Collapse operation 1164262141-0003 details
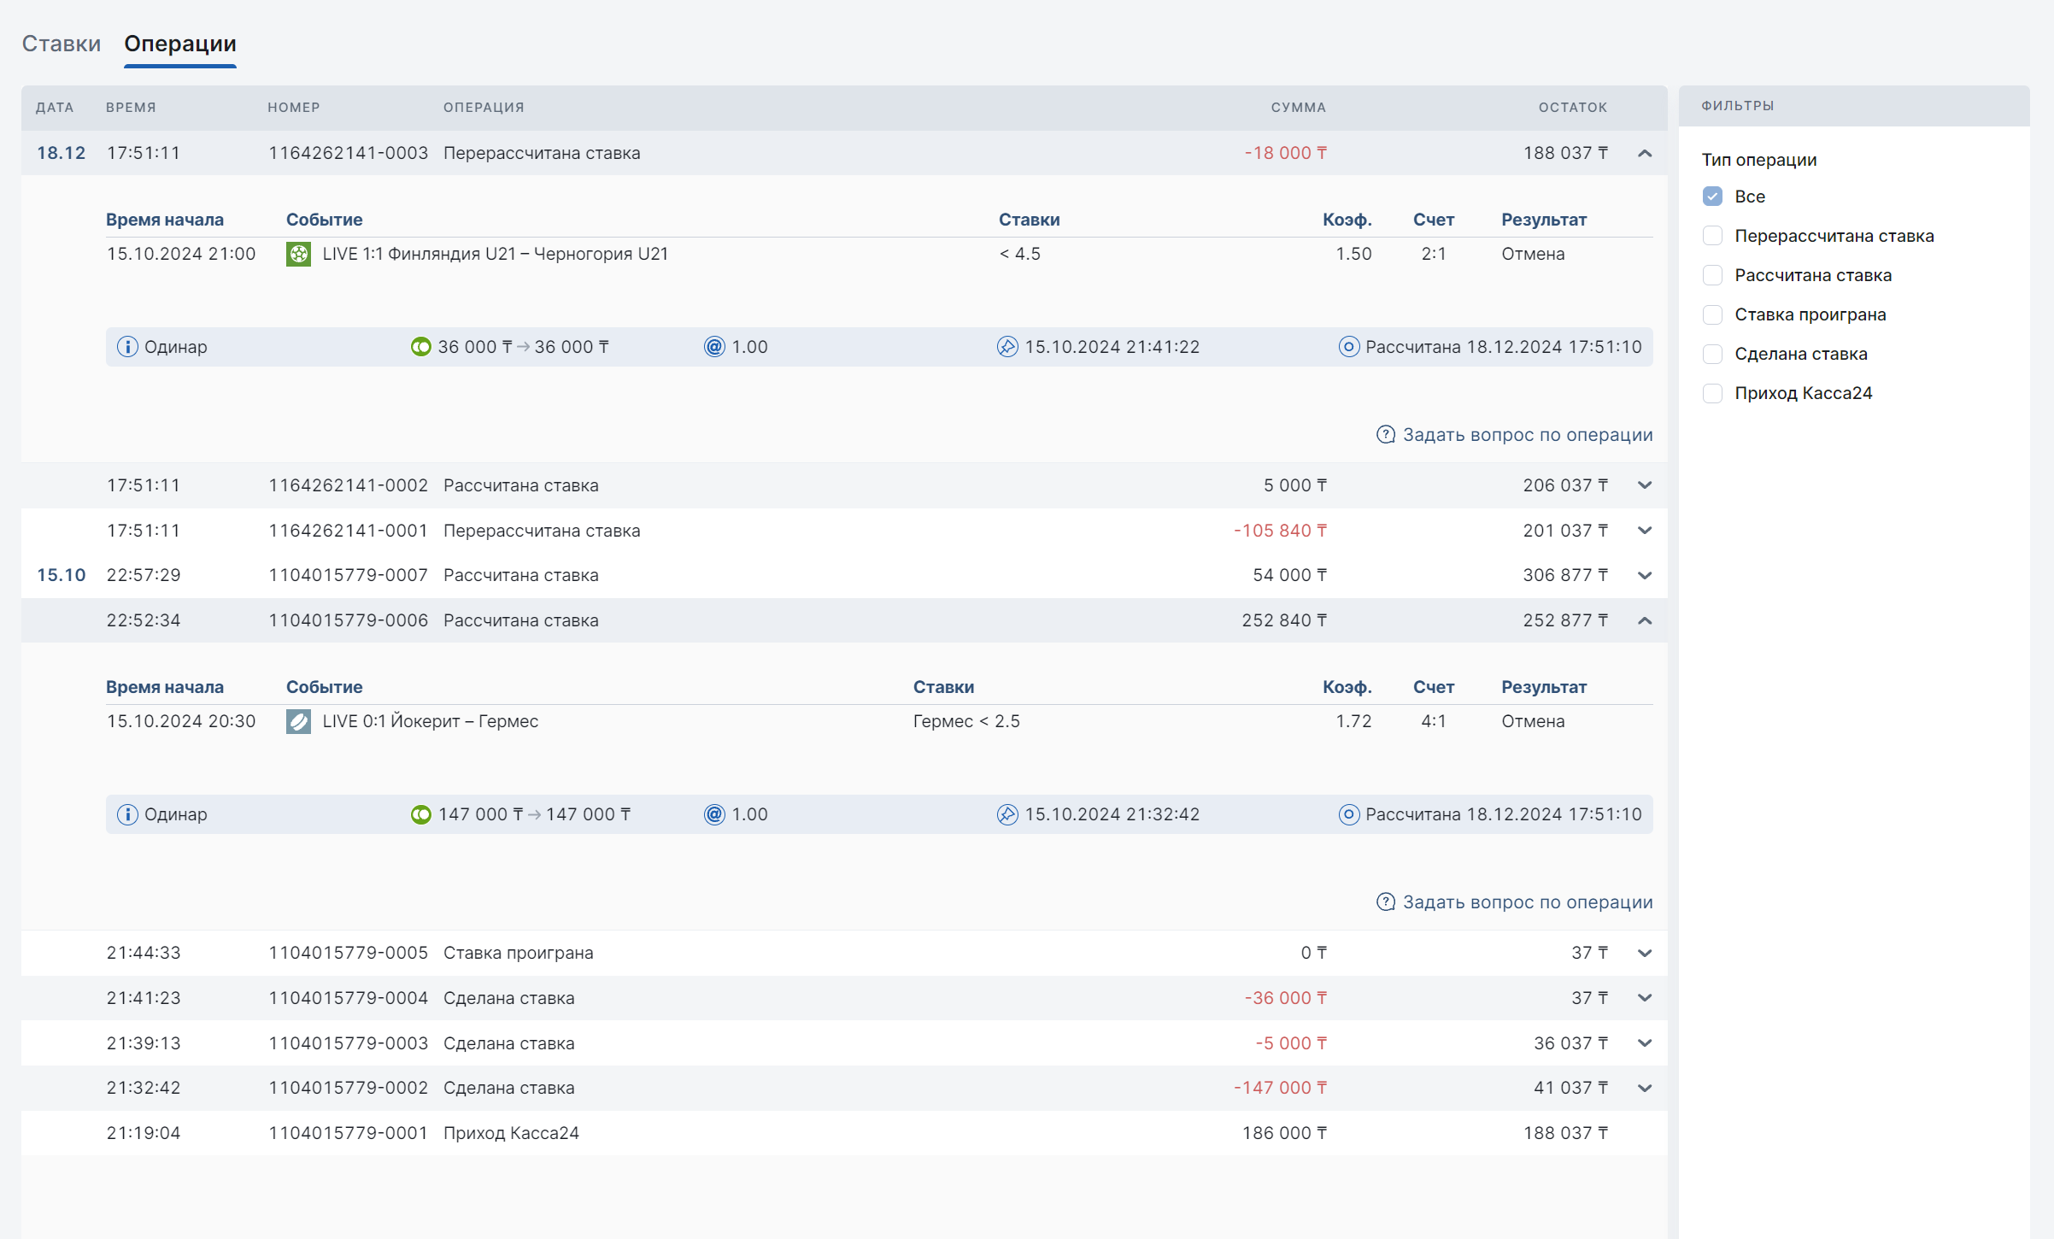 pyautogui.click(x=1645, y=153)
